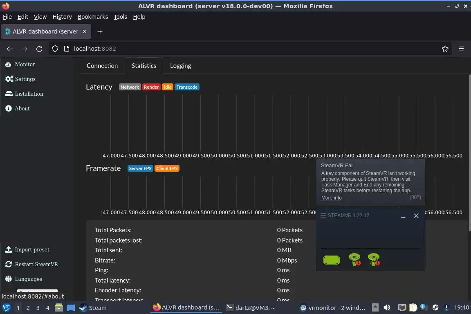Select the Statistics tab

coord(144,66)
